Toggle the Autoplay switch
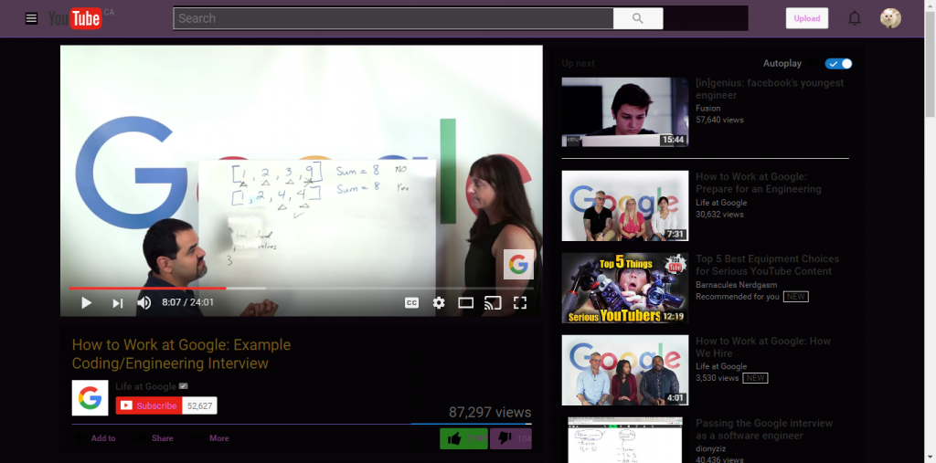 [x=839, y=64]
